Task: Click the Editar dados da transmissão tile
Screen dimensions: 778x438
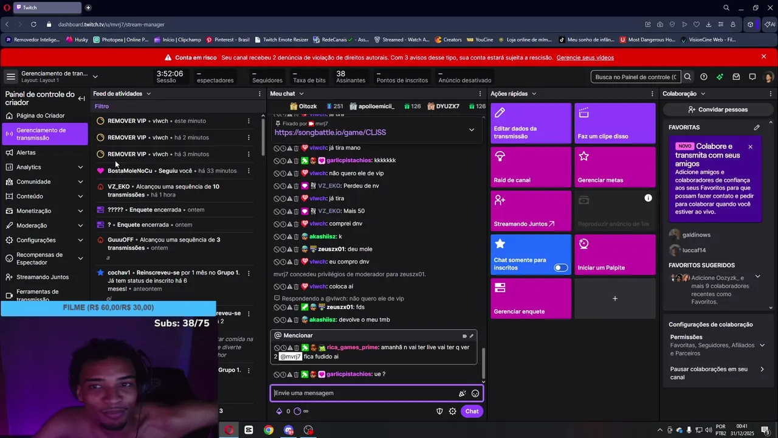Action: (x=531, y=123)
